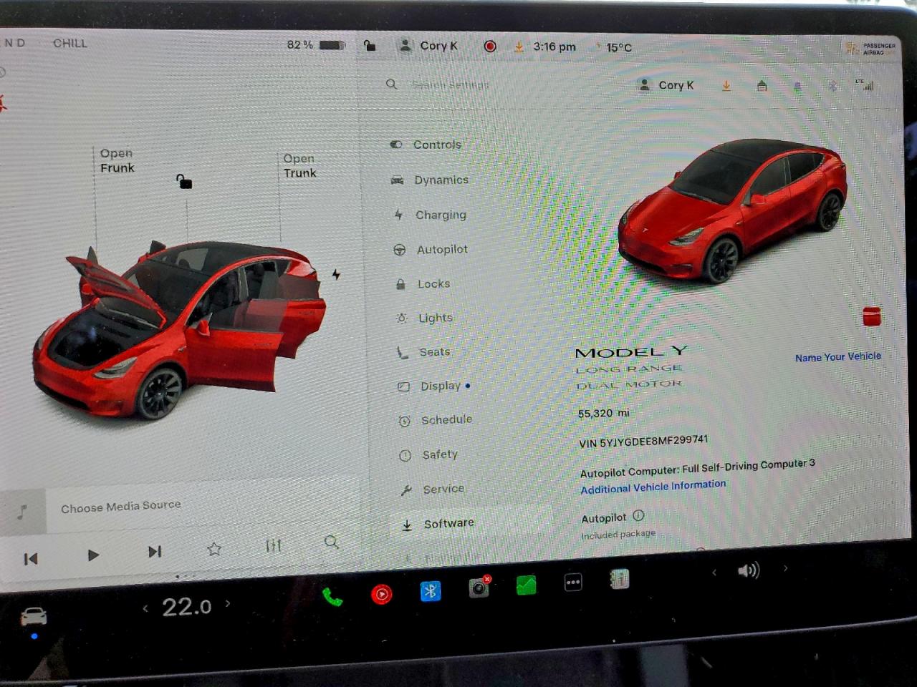Tap the 55,320 mi odometer reading
Viewport: 917px width, 687px height.
pos(603,413)
